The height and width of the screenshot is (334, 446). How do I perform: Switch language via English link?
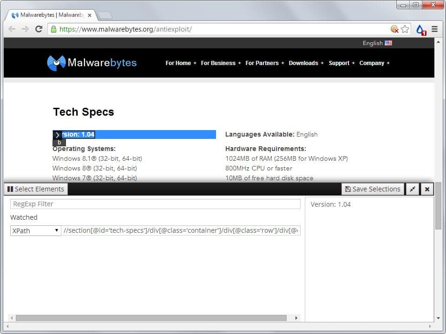(x=377, y=43)
